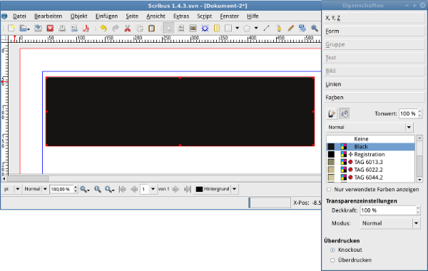Screen dimensions: 428x271
Task: Click the Save as PDF toolbar icon
Action: pos(86,28)
